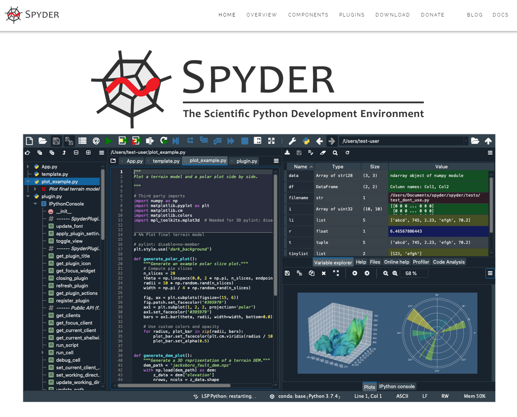The image size is (517, 417).
Task: Open Preferences with the wrench icon
Action: 292,141
